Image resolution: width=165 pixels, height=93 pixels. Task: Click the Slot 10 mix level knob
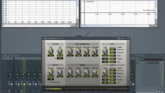tap(160, 85)
